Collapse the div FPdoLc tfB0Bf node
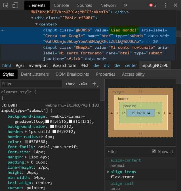 (x=32, y=18)
